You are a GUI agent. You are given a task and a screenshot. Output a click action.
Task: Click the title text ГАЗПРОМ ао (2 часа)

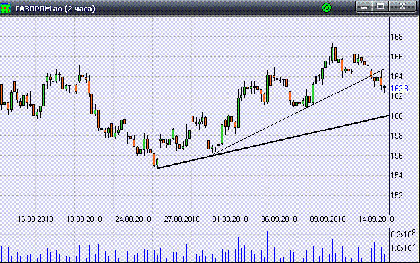(55, 9)
